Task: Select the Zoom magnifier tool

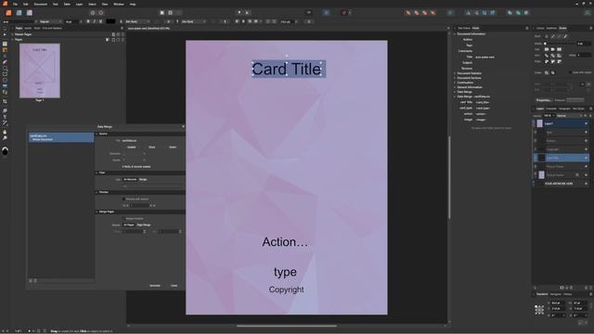Action: (x=5, y=138)
